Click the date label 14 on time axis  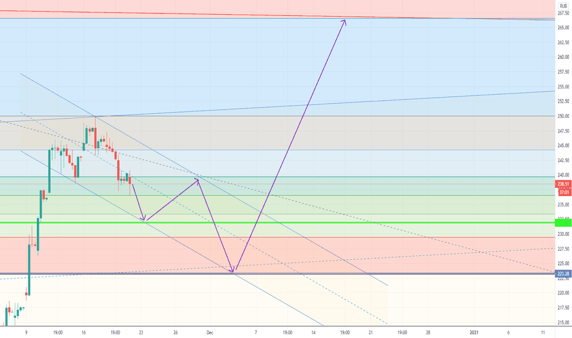coord(314,332)
